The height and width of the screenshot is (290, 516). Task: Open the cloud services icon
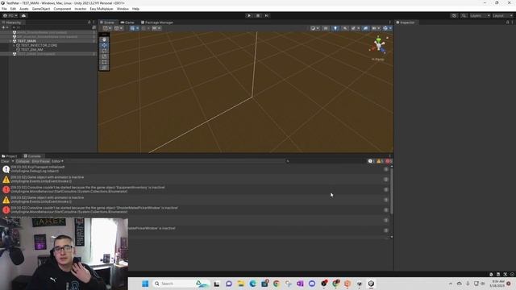coord(23,15)
